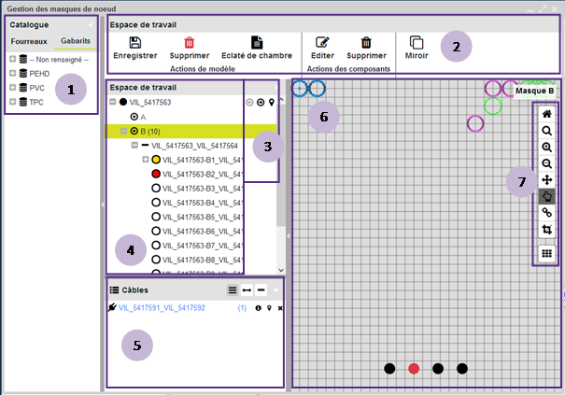Expand the VIL_5417563-B1 tree item

tap(145, 160)
